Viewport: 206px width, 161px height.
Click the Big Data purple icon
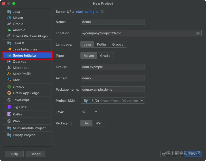pos(10,107)
